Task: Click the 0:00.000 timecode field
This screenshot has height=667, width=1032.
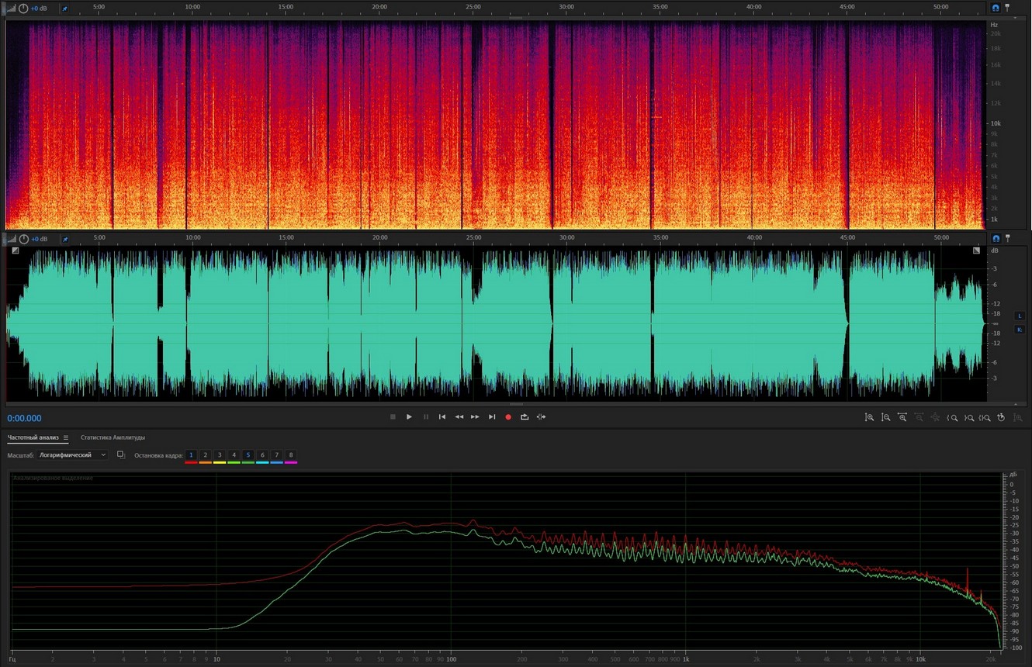Action: pyautogui.click(x=25, y=418)
